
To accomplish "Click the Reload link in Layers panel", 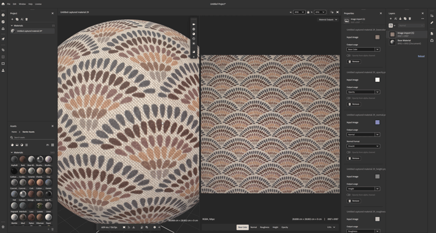I will pos(421,56).
